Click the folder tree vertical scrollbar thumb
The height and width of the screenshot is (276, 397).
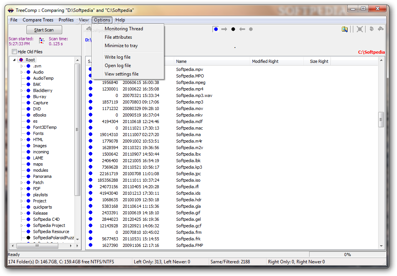tap(77, 130)
